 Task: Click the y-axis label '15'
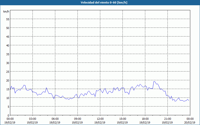pos(8,89)
